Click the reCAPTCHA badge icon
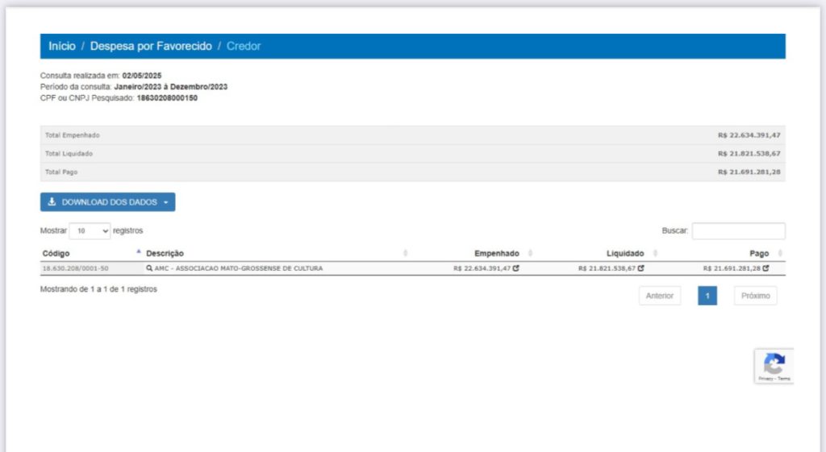The width and height of the screenshot is (826, 452). click(x=774, y=363)
